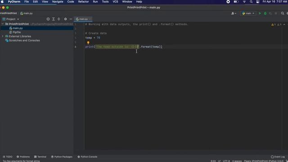Expand the inspection widget arrow
The image size is (288, 162).
(284, 24)
